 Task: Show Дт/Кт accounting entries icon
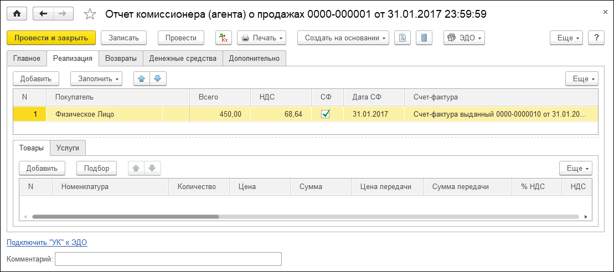pyautogui.click(x=224, y=38)
